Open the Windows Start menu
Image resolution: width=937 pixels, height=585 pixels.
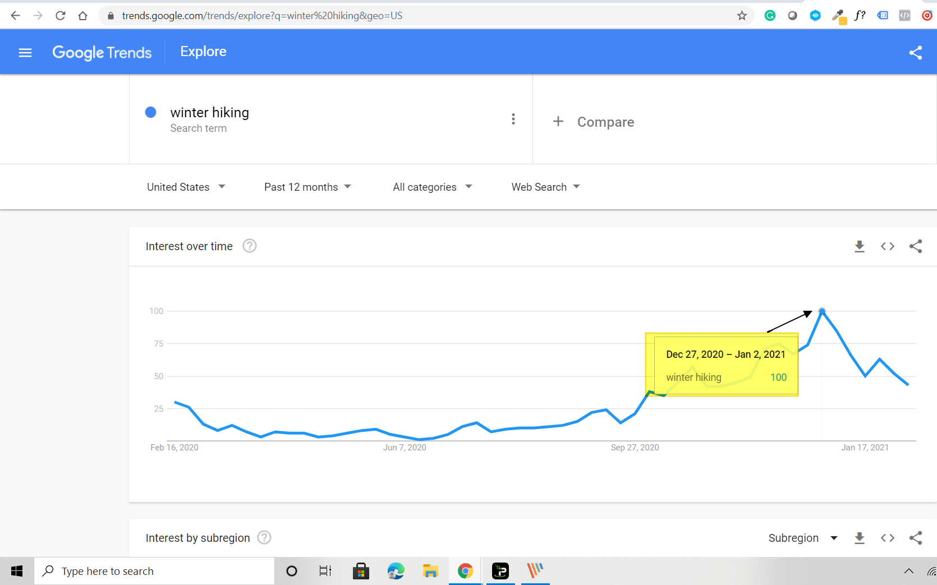[17, 571]
